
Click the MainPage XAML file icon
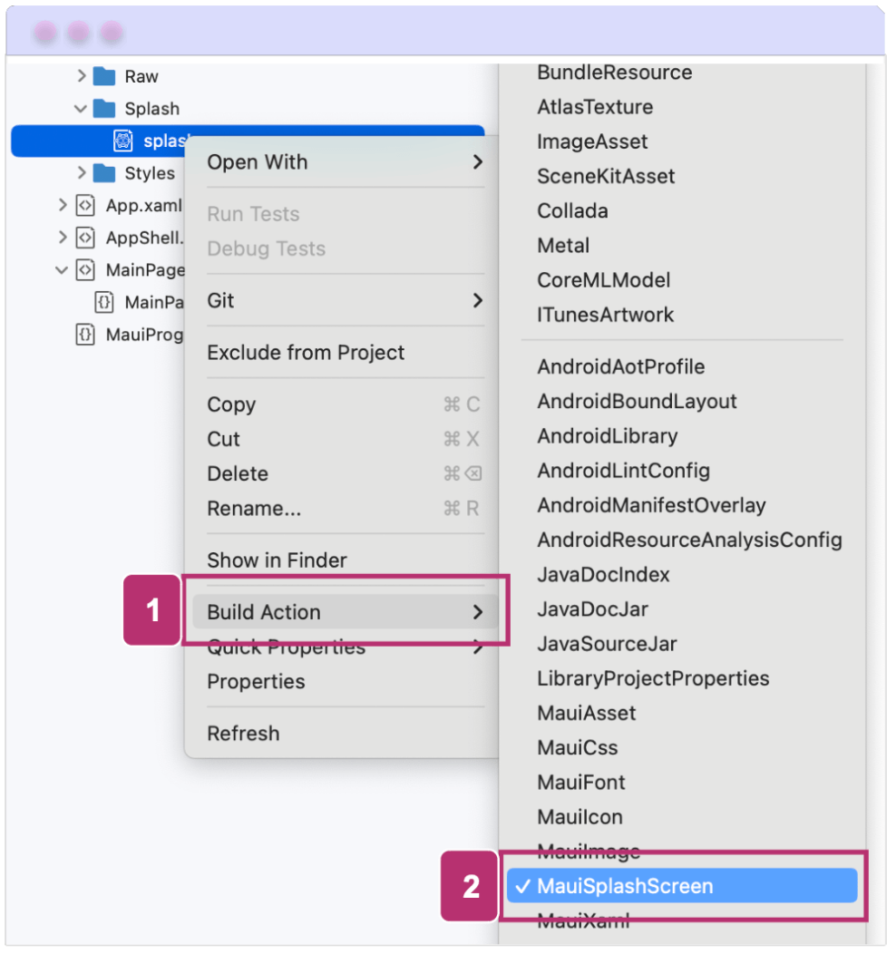tap(85, 270)
